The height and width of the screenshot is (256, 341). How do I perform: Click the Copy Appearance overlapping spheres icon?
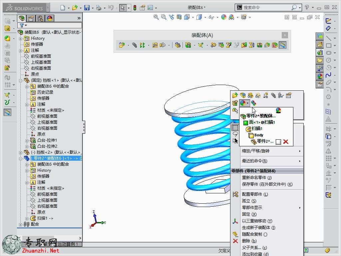[x=253, y=103]
